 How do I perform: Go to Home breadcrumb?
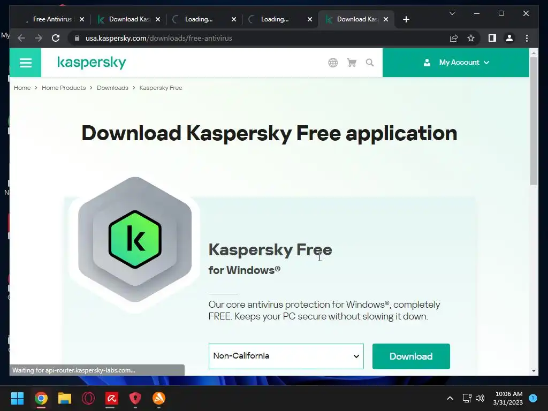22,88
